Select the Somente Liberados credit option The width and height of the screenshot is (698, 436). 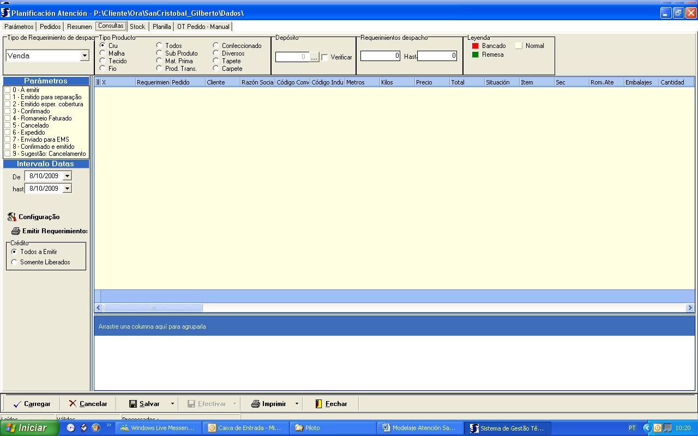click(14, 262)
